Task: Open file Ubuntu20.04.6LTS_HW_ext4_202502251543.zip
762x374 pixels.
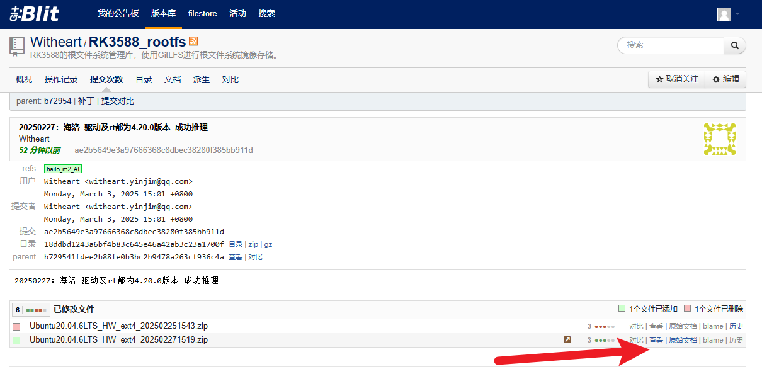Action: [x=118, y=326]
